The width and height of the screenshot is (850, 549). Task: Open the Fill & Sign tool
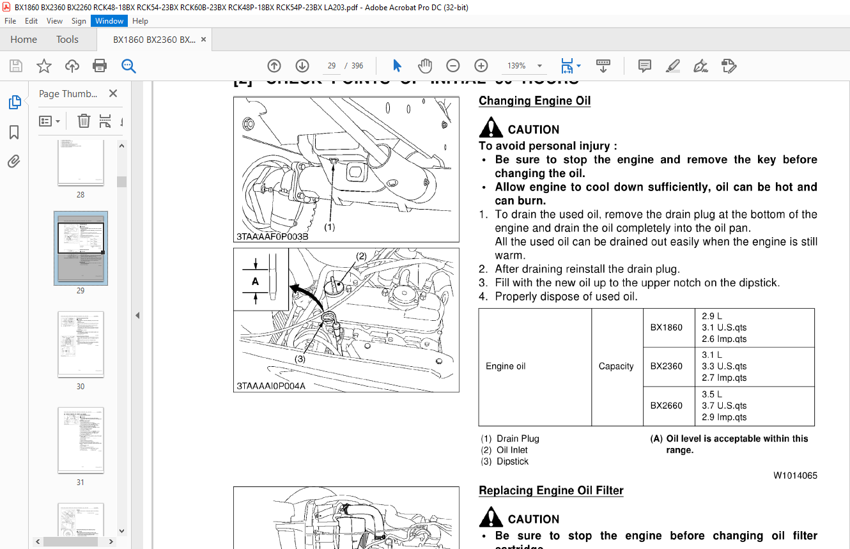point(700,66)
